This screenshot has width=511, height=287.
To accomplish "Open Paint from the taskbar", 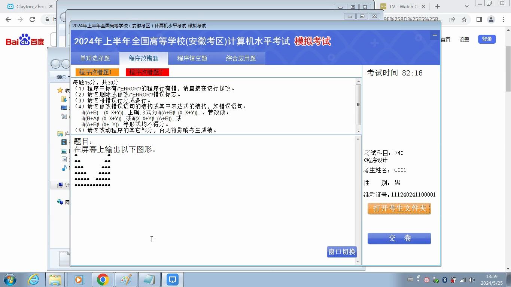I will pos(126,280).
